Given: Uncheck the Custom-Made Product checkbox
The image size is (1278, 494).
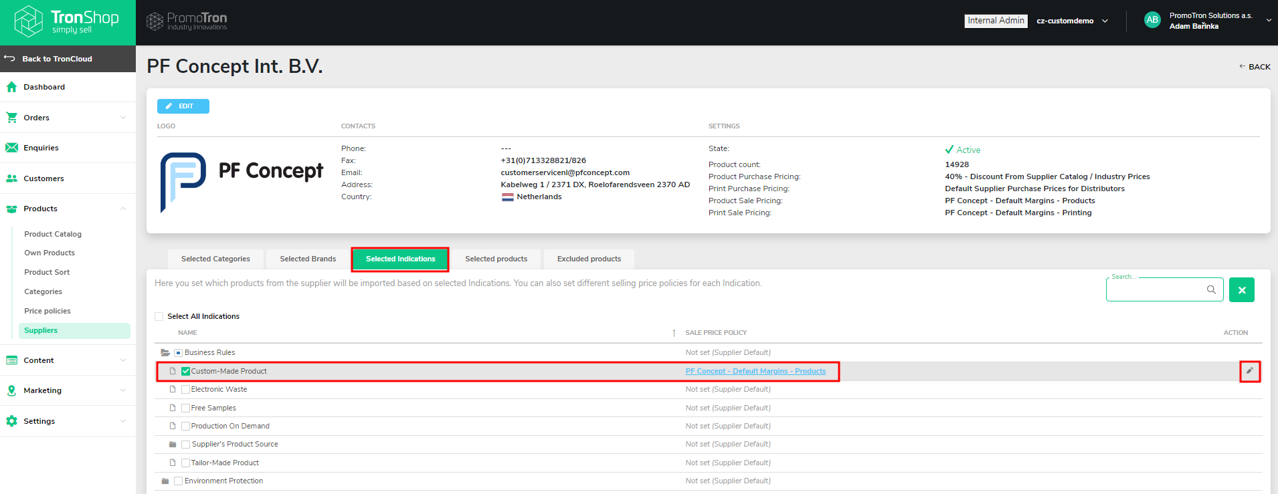Looking at the screenshot, I should [186, 371].
